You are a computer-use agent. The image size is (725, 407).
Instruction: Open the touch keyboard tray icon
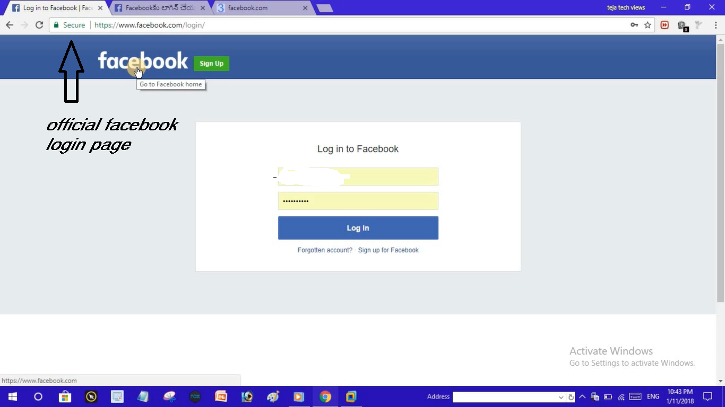click(x=635, y=397)
